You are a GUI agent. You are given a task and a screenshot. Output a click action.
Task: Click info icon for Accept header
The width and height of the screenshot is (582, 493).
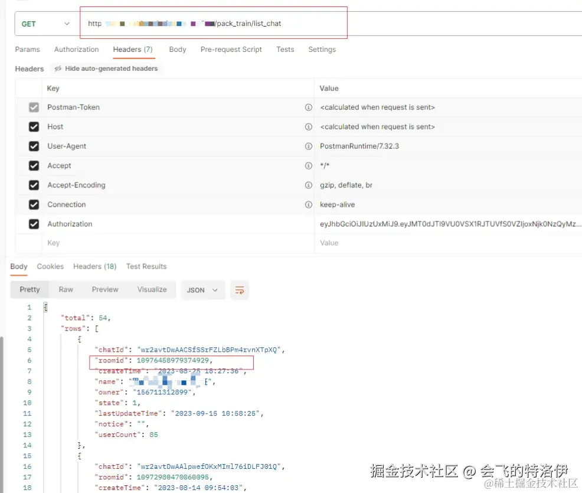(x=309, y=165)
